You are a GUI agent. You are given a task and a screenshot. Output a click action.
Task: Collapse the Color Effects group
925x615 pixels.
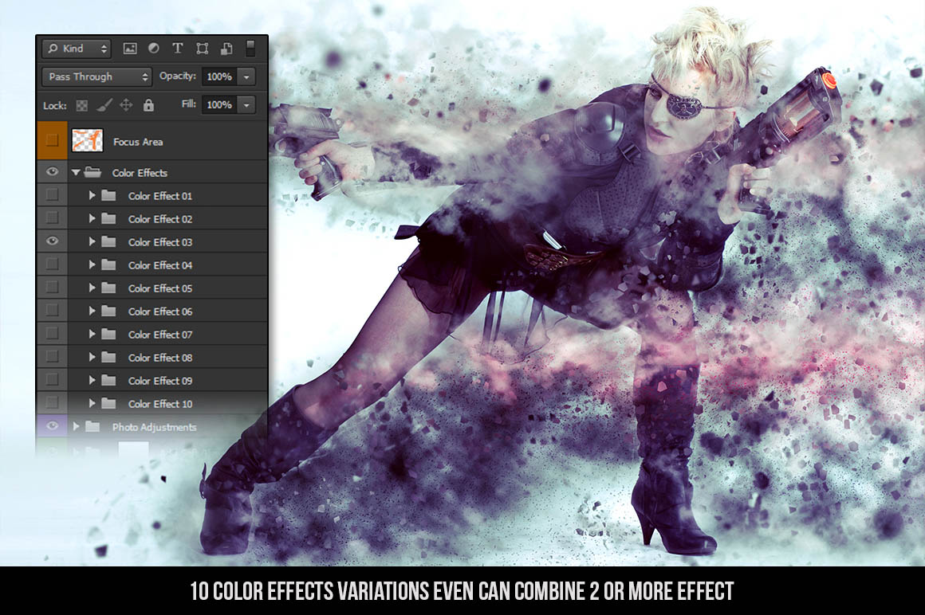(x=77, y=172)
